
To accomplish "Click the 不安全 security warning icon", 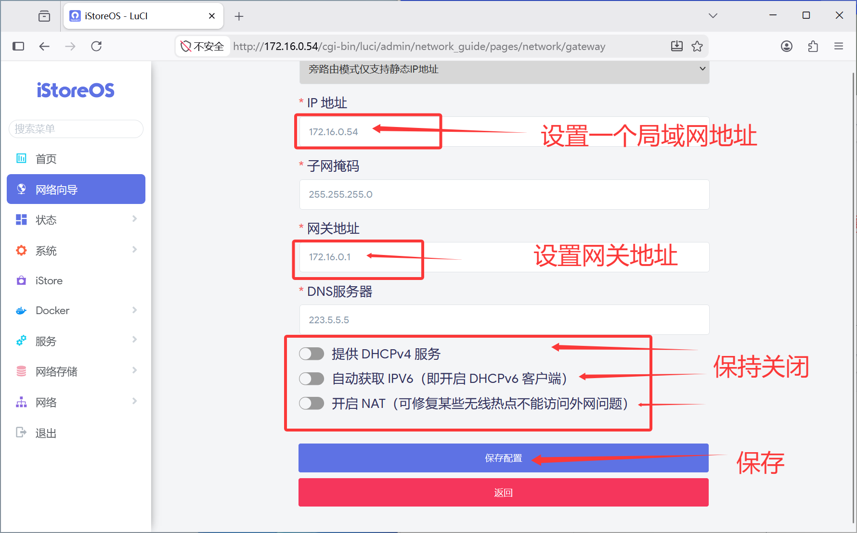I will coord(186,46).
